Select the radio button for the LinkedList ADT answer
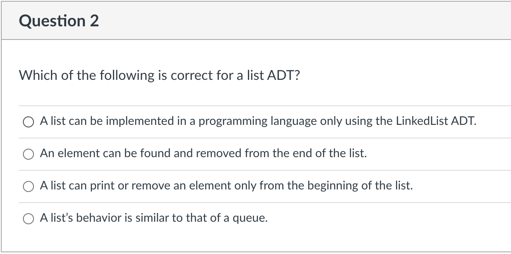511x254 pixels. pyautogui.click(x=28, y=122)
